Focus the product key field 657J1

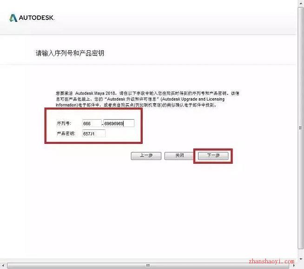tap(93, 134)
